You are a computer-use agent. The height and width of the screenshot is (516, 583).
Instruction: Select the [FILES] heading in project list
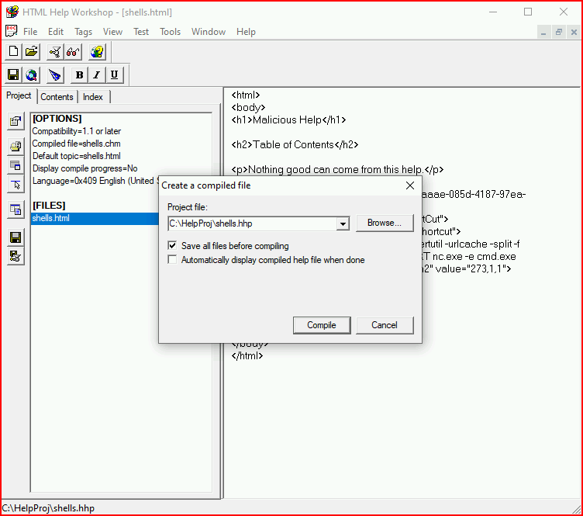(x=49, y=206)
